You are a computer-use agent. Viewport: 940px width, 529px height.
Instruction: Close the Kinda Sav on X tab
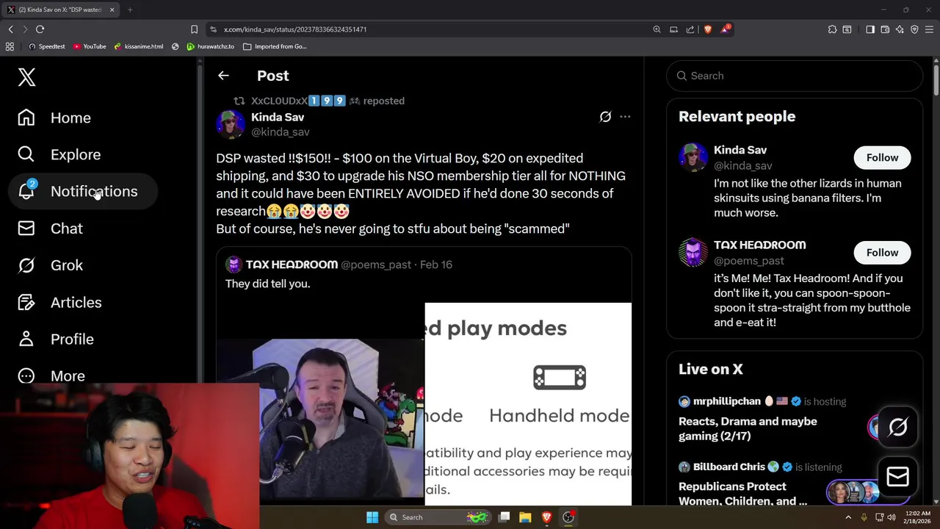[x=112, y=10]
